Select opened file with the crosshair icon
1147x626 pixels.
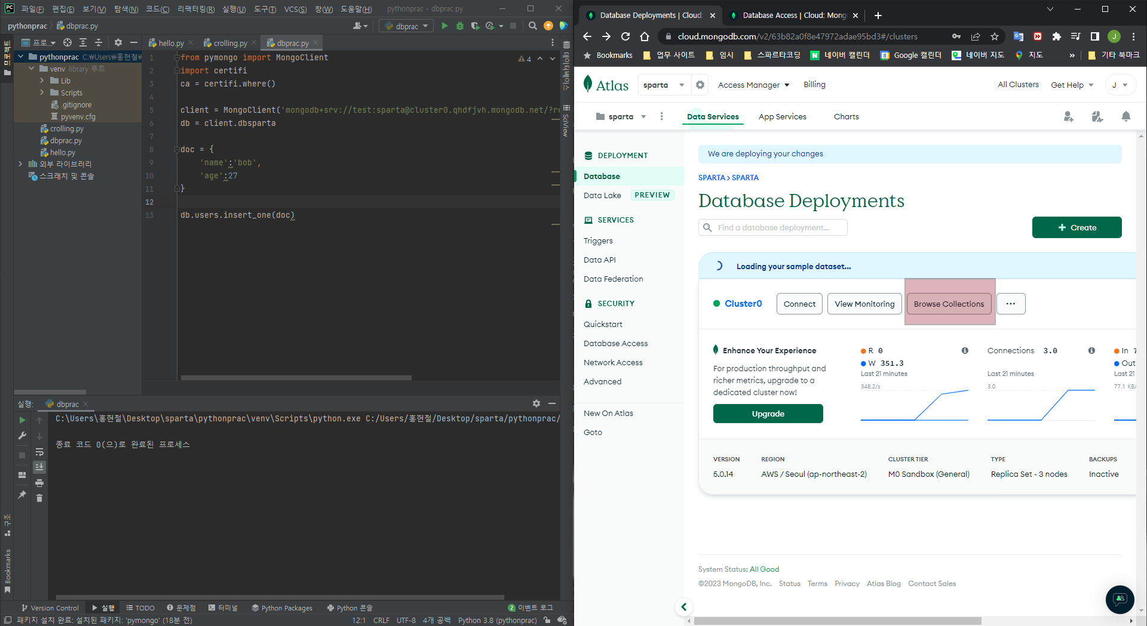(68, 42)
